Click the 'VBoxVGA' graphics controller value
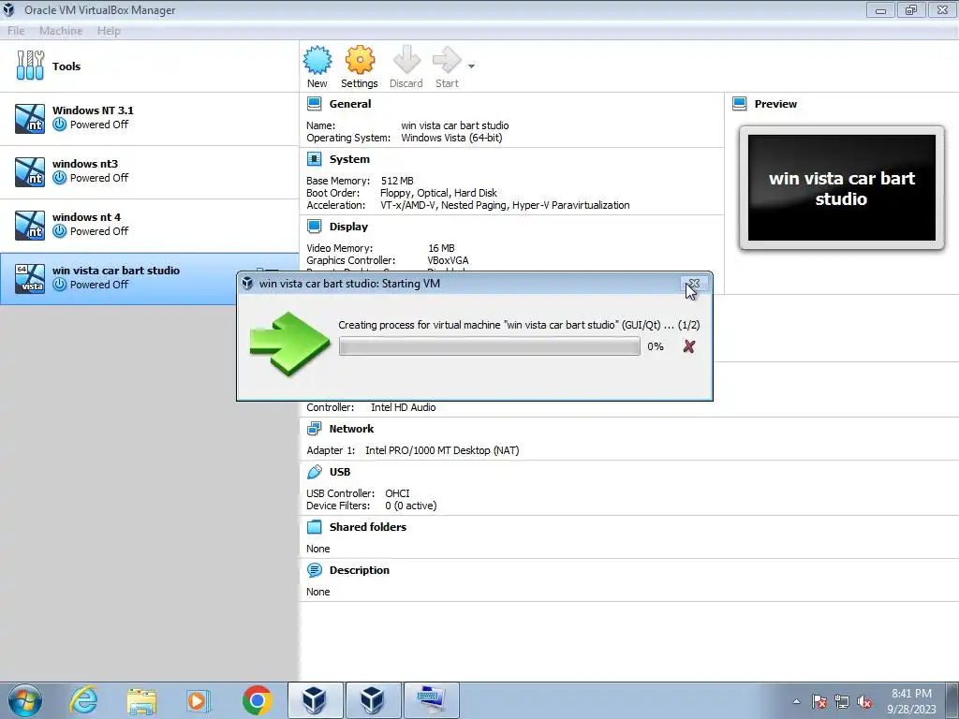 448,260
